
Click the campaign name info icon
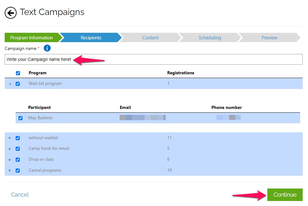tap(47, 48)
